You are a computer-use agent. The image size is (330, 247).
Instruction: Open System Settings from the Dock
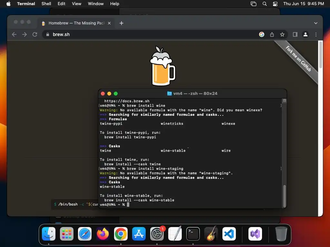157,234
